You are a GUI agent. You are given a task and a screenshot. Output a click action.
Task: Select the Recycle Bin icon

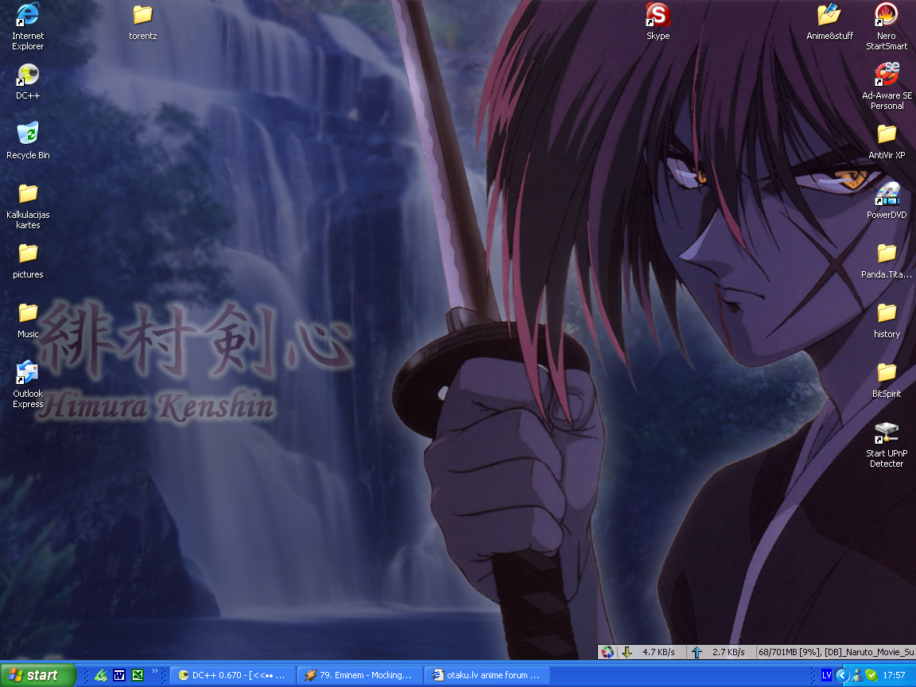28,140
